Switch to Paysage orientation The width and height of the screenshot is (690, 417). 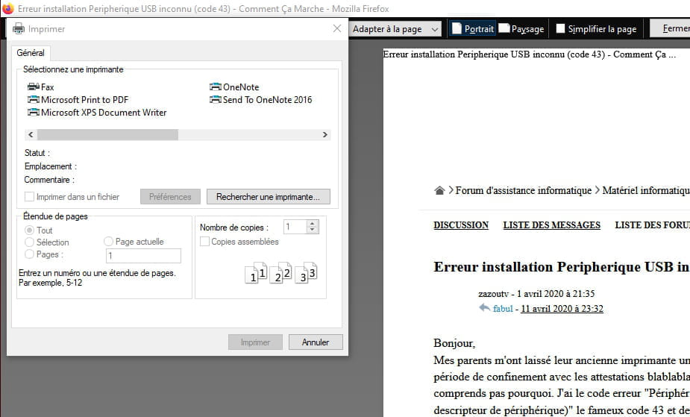522,28
